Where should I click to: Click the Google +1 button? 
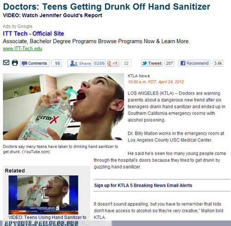113,63
